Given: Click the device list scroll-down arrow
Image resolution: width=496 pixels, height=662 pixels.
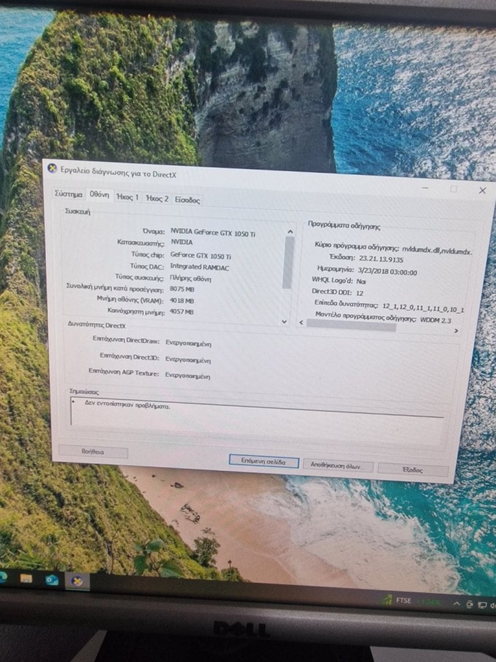Looking at the screenshot, I should click(x=284, y=321).
